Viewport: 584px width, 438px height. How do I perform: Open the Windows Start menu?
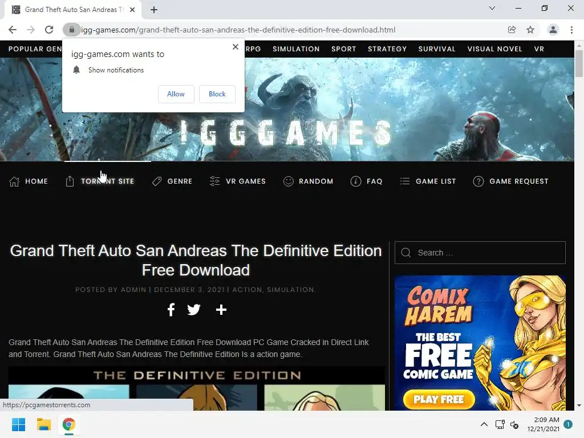click(x=18, y=424)
